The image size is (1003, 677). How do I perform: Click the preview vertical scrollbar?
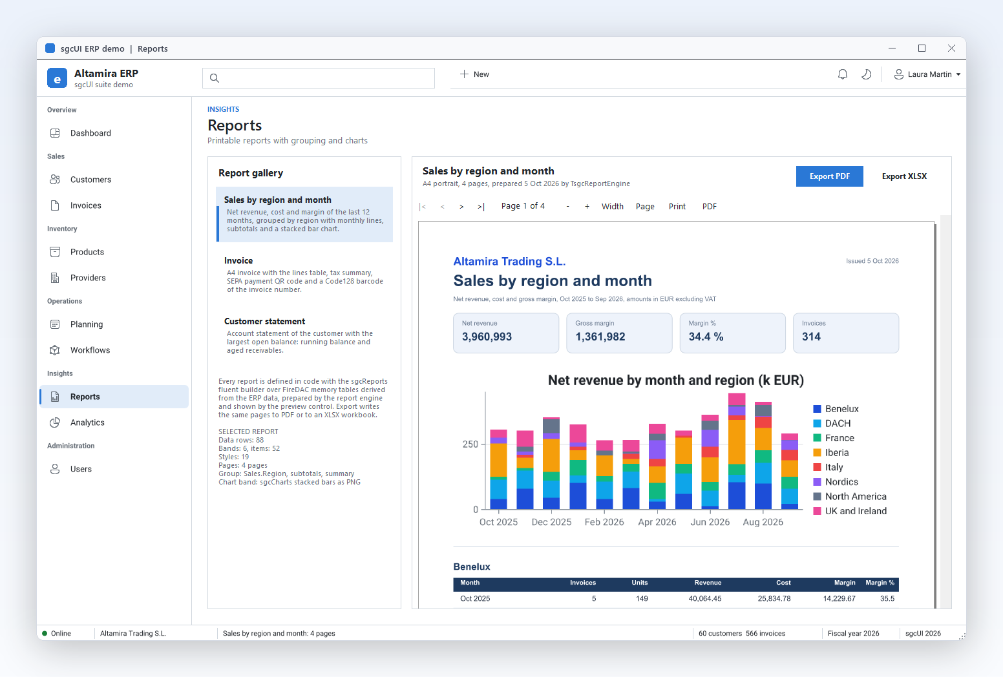click(946, 411)
